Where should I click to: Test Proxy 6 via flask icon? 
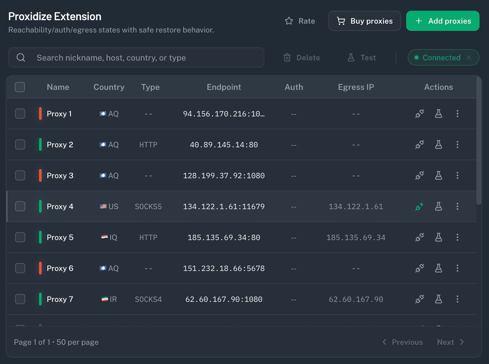coord(439,268)
